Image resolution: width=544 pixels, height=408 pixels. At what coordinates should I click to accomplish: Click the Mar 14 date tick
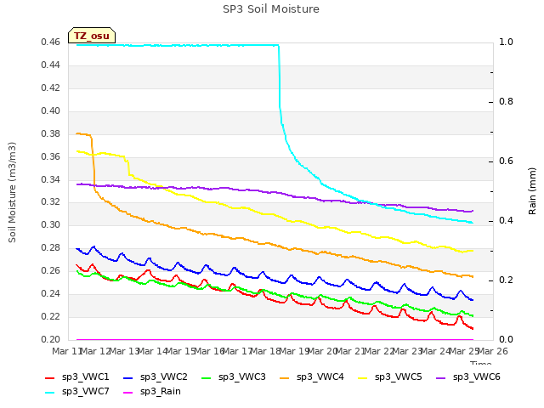point(153,351)
